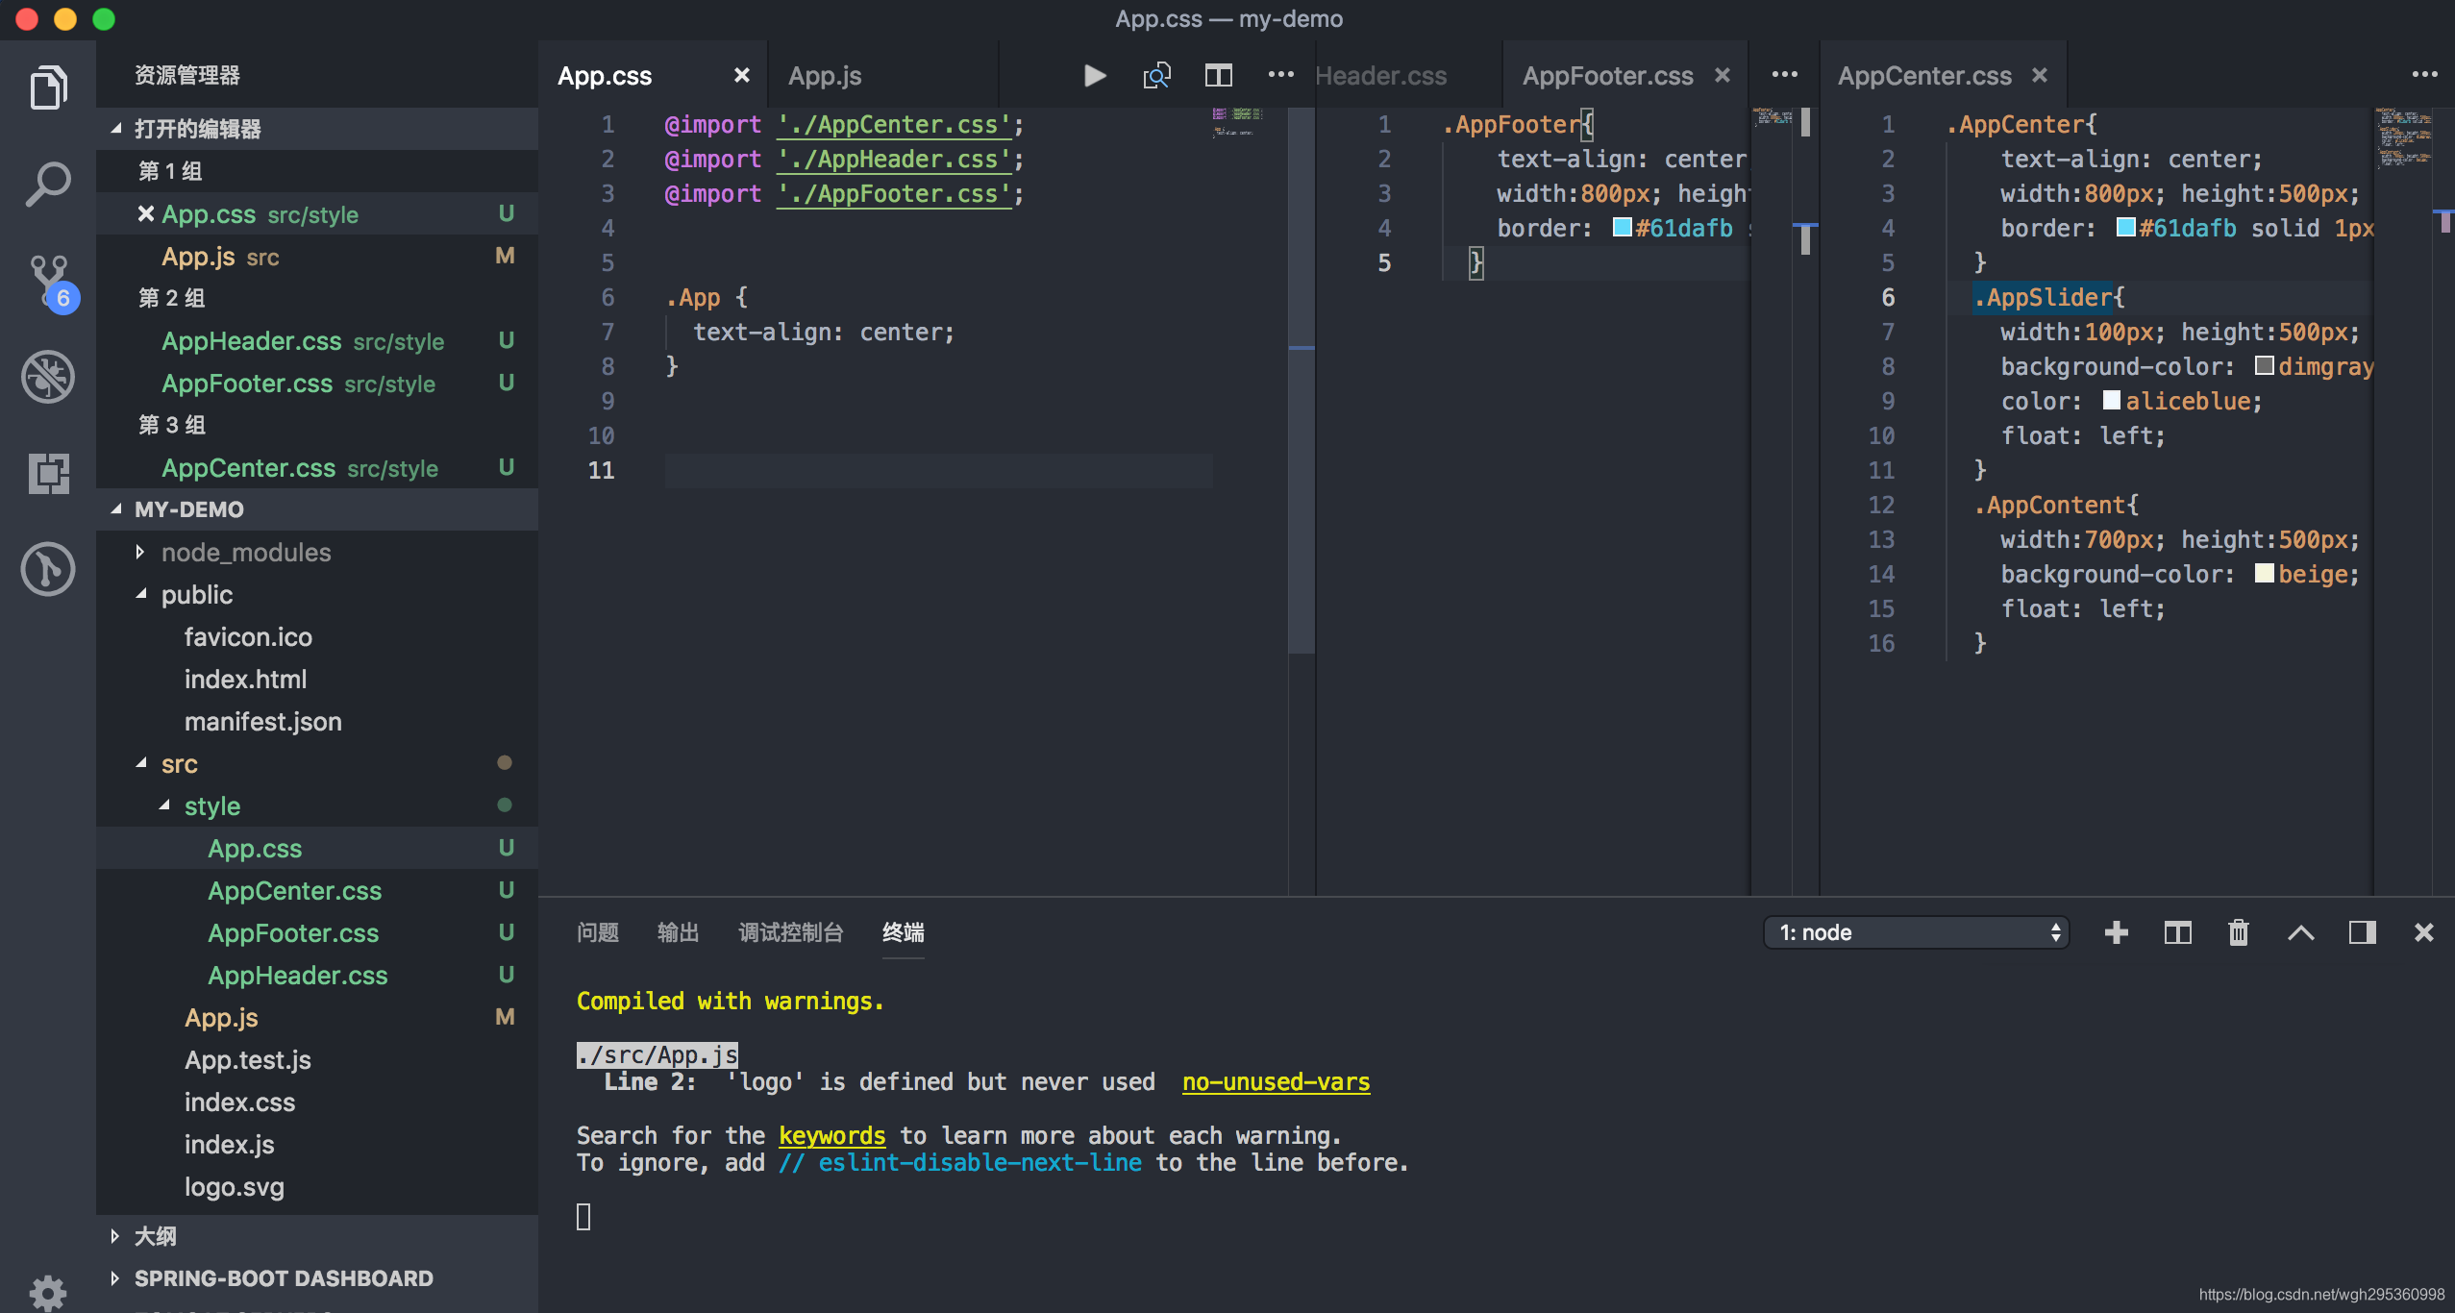Open more actions for third editor group
This screenshot has height=1313, width=2455.
point(2424,74)
